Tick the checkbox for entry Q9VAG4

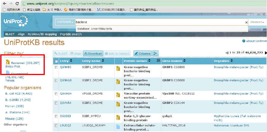pyautogui.click(x=56, y=94)
